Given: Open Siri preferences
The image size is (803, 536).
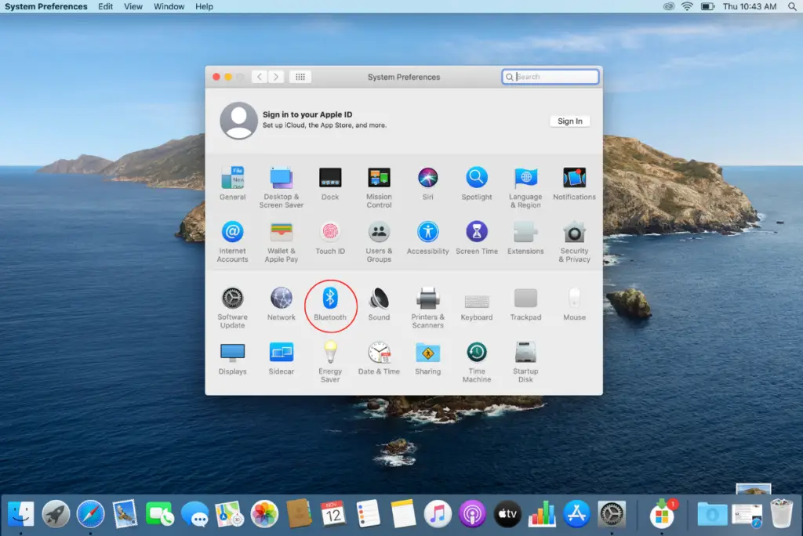Looking at the screenshot, I should 427,184.
